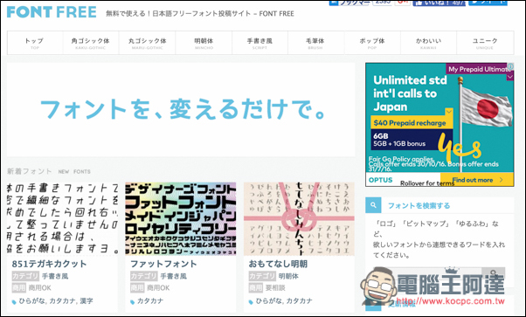The width and height of the screenshot is (526, 317).
Task: Click the search magnifier icon in sidebar
Action: tap(373, 205)
